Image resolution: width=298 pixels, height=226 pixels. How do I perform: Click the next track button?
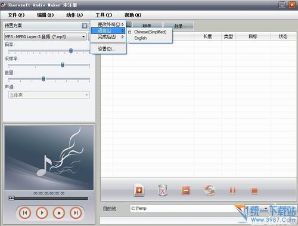coord(76,213)
